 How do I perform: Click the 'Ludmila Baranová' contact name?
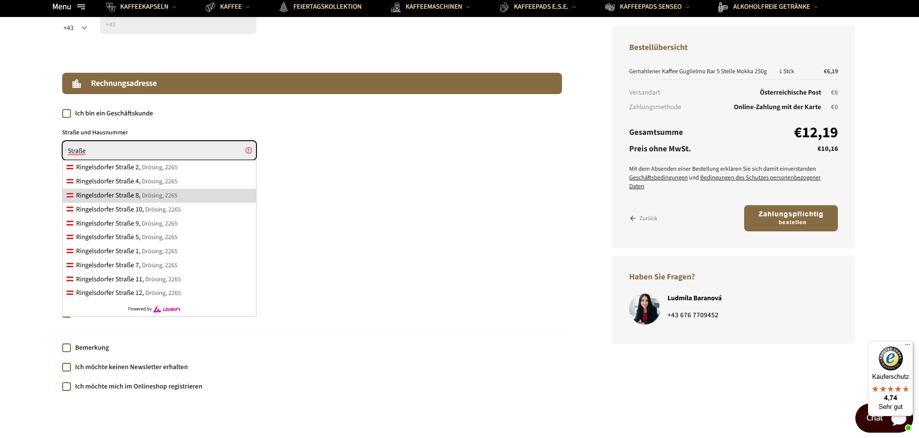[695, 298]
